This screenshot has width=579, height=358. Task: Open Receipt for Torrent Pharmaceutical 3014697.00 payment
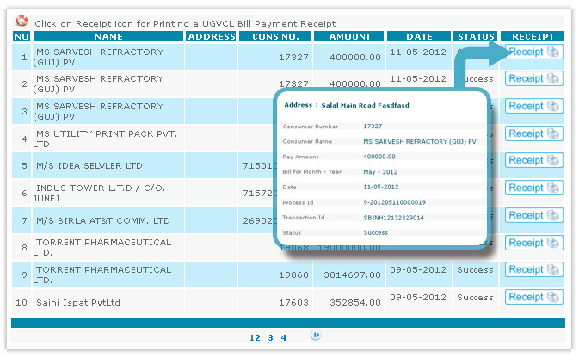534,270
